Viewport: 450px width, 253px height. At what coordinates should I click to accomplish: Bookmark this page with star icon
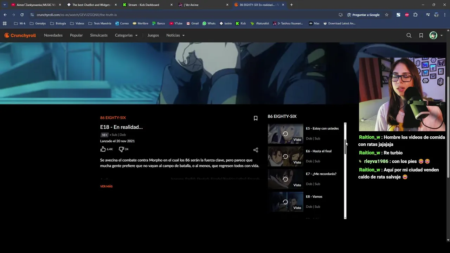[387, 15]
